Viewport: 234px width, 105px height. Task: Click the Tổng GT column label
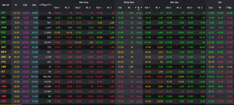tap(46, 5)
